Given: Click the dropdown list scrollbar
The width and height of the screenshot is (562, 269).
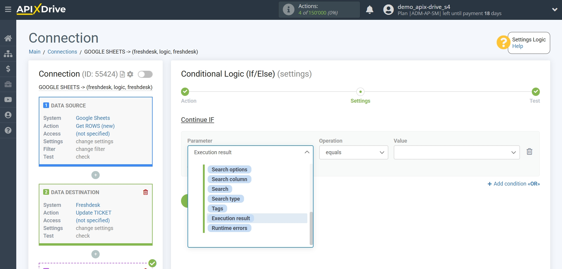Looking at the screenshot, I should pyautogui.click(x=311, y=228).
